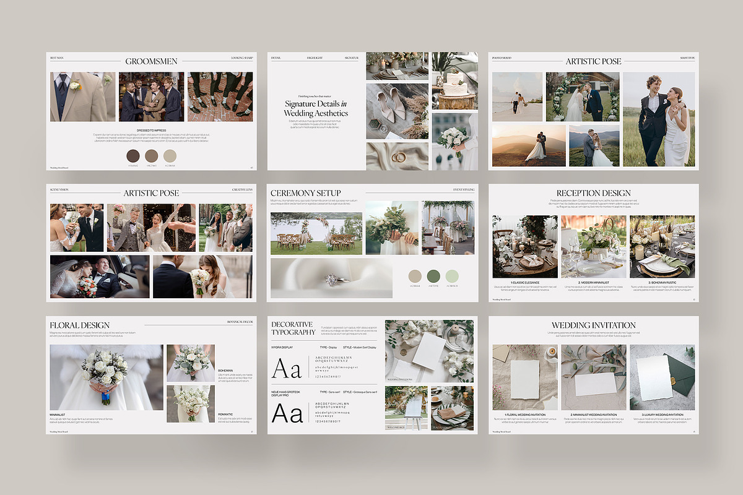Image resolution: width=743 pixels, height=495 pixels.
Task: Select the couple kissing in car photo
Action: (100, 277)
